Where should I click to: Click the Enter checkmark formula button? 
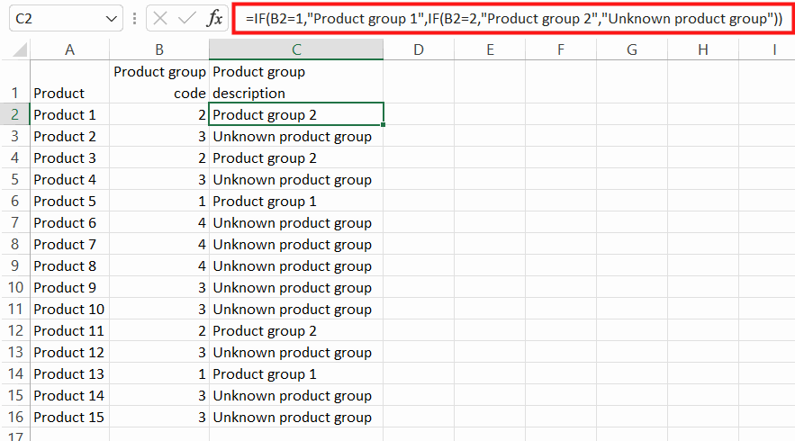[x=187, y=19]
